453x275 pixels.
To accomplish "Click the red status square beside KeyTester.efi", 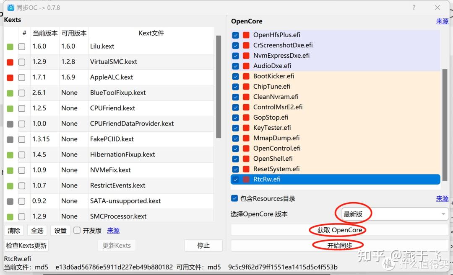I will point(246,128).
